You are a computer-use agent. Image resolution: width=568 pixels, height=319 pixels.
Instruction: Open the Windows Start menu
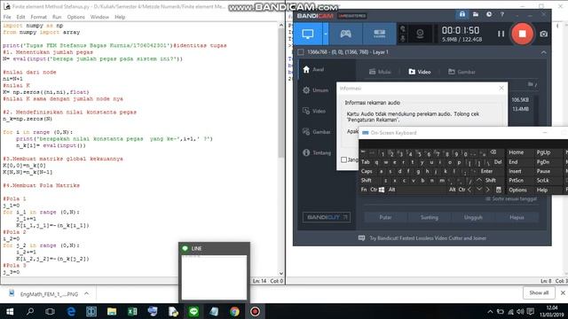tap(10, 311)
